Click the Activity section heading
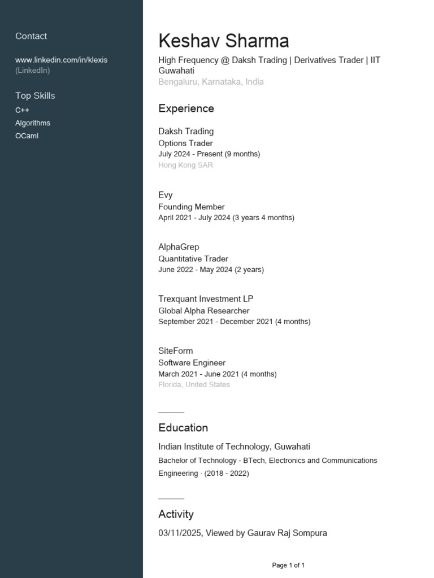The height and width of the screenshot is (578, 434). pyautogui.click(x=176, y=514)
